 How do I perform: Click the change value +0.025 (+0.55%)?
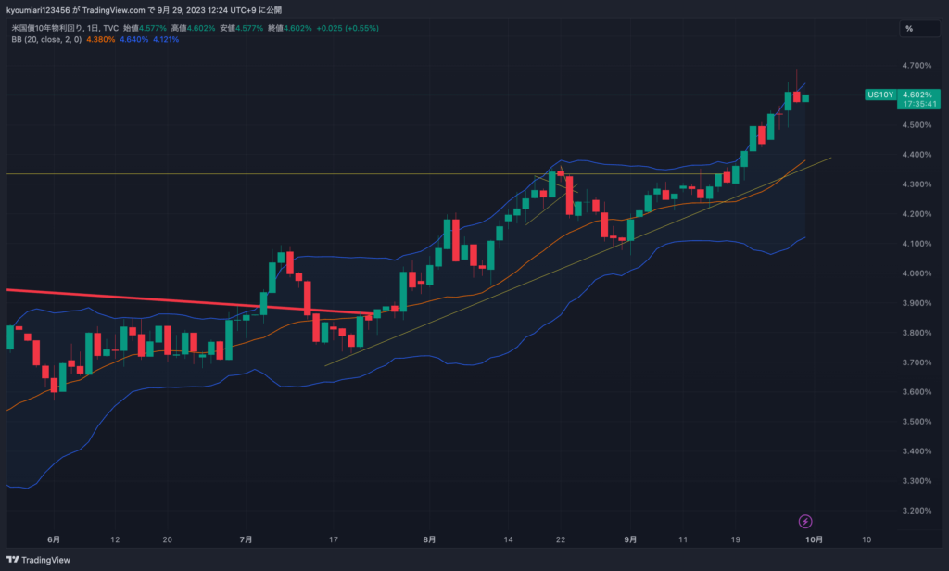coord(348,28)
